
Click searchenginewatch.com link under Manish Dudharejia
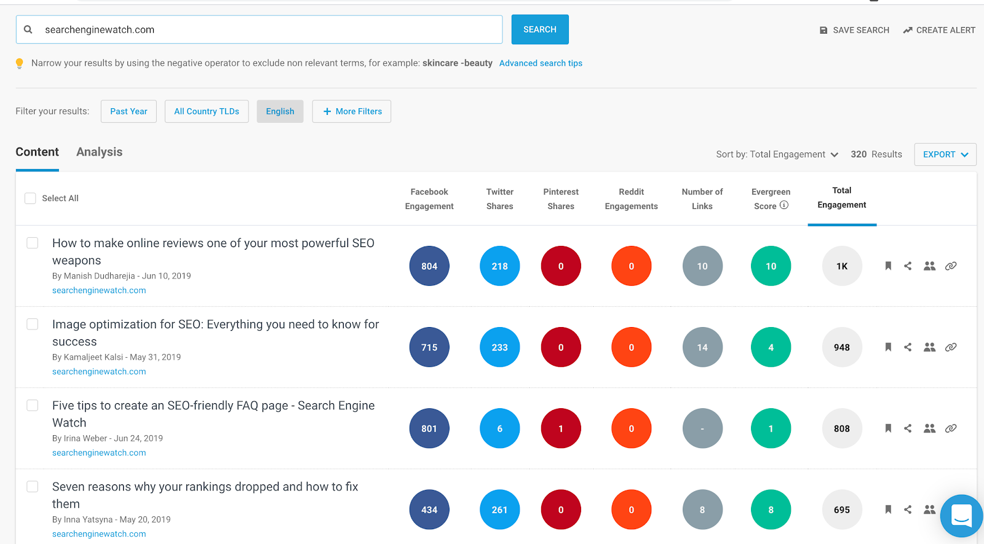click(99, 291)
